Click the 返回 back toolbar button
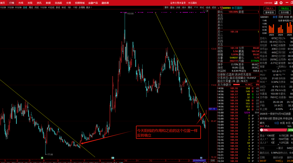The width and height of the screenshot is (293, 163). click(x=214, y=7)
